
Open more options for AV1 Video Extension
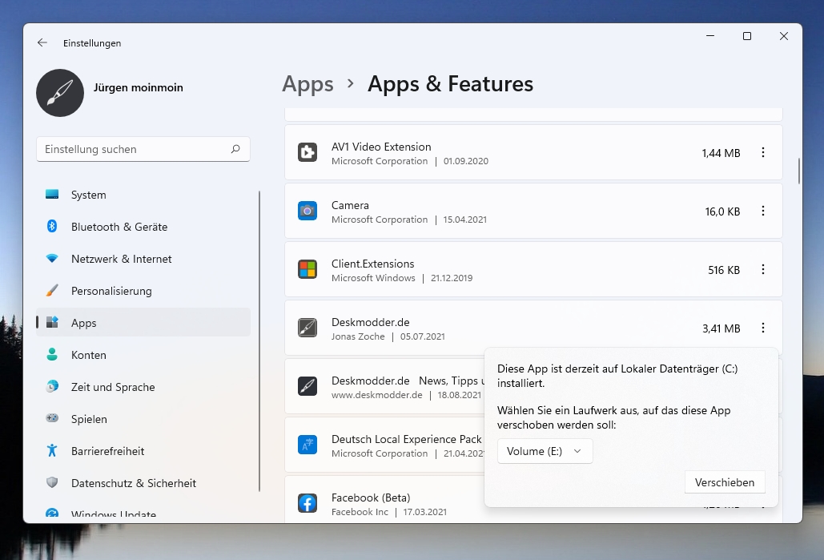point(763,152)
